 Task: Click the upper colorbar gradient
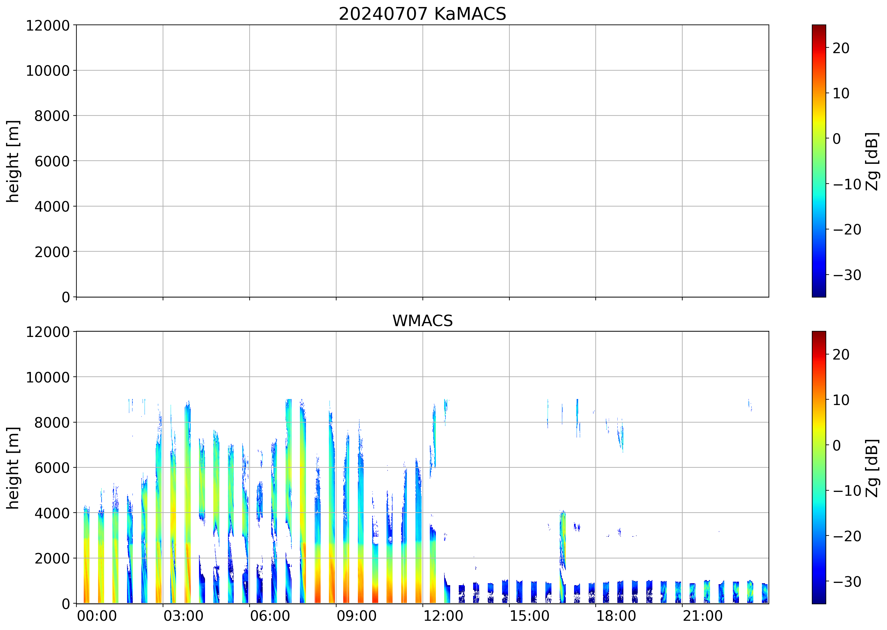point(819,161)
